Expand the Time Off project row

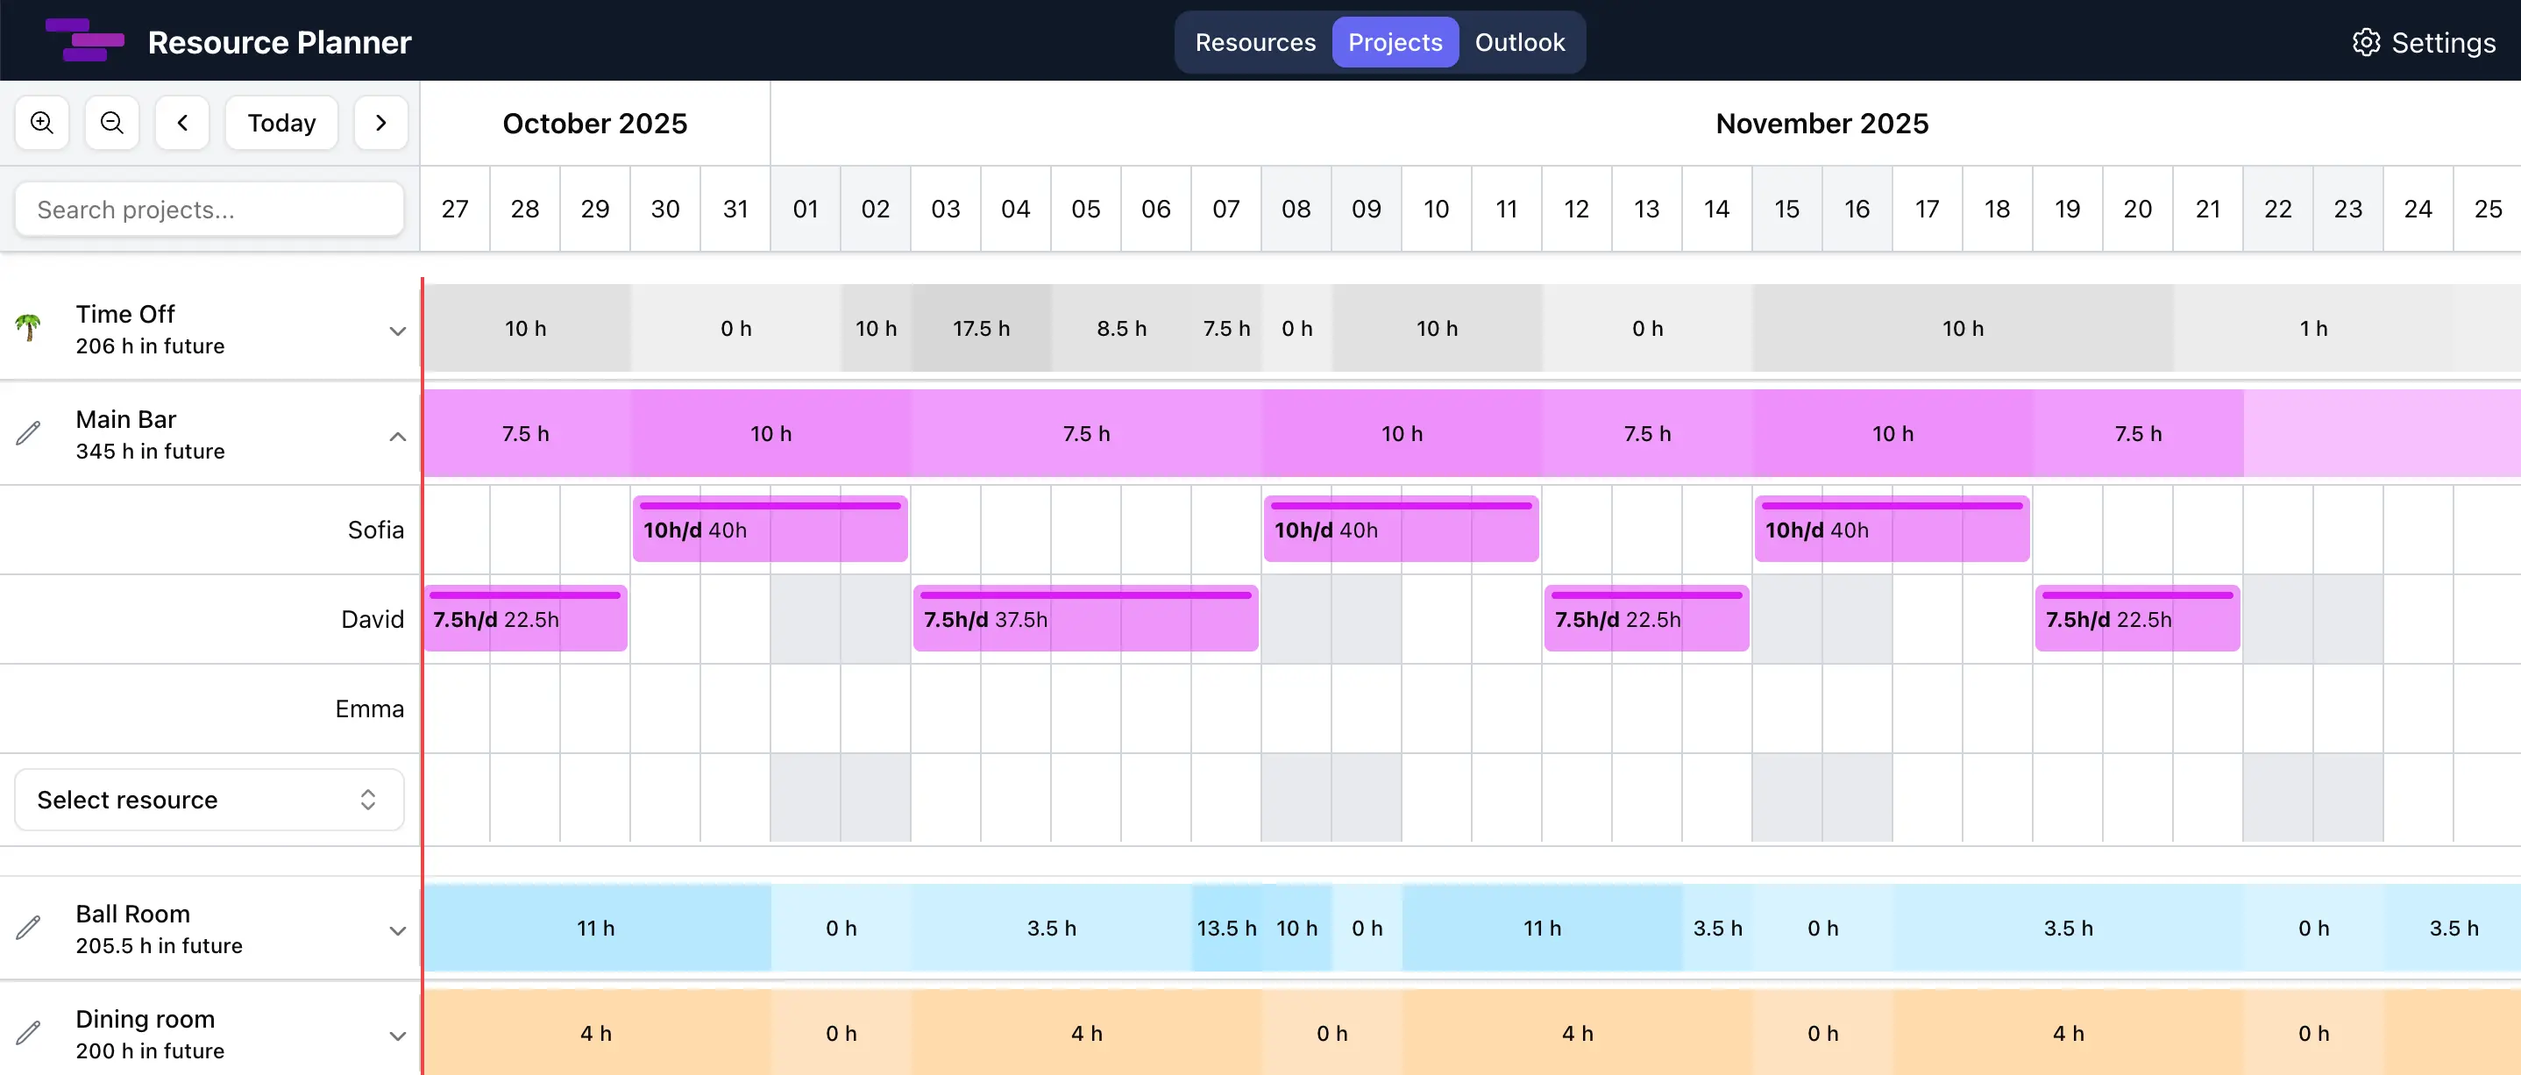pyautogui.click(x=397, y=331)
